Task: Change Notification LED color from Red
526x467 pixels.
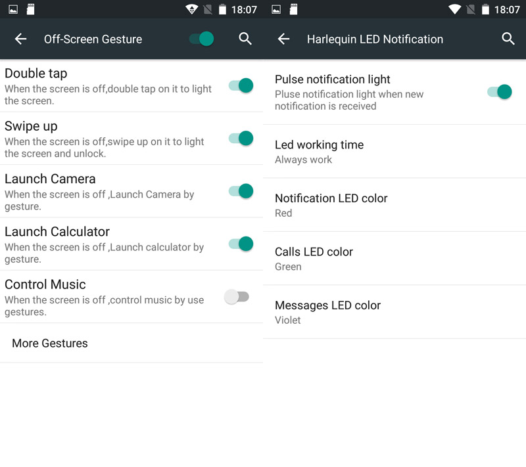Action: [394, 205]
